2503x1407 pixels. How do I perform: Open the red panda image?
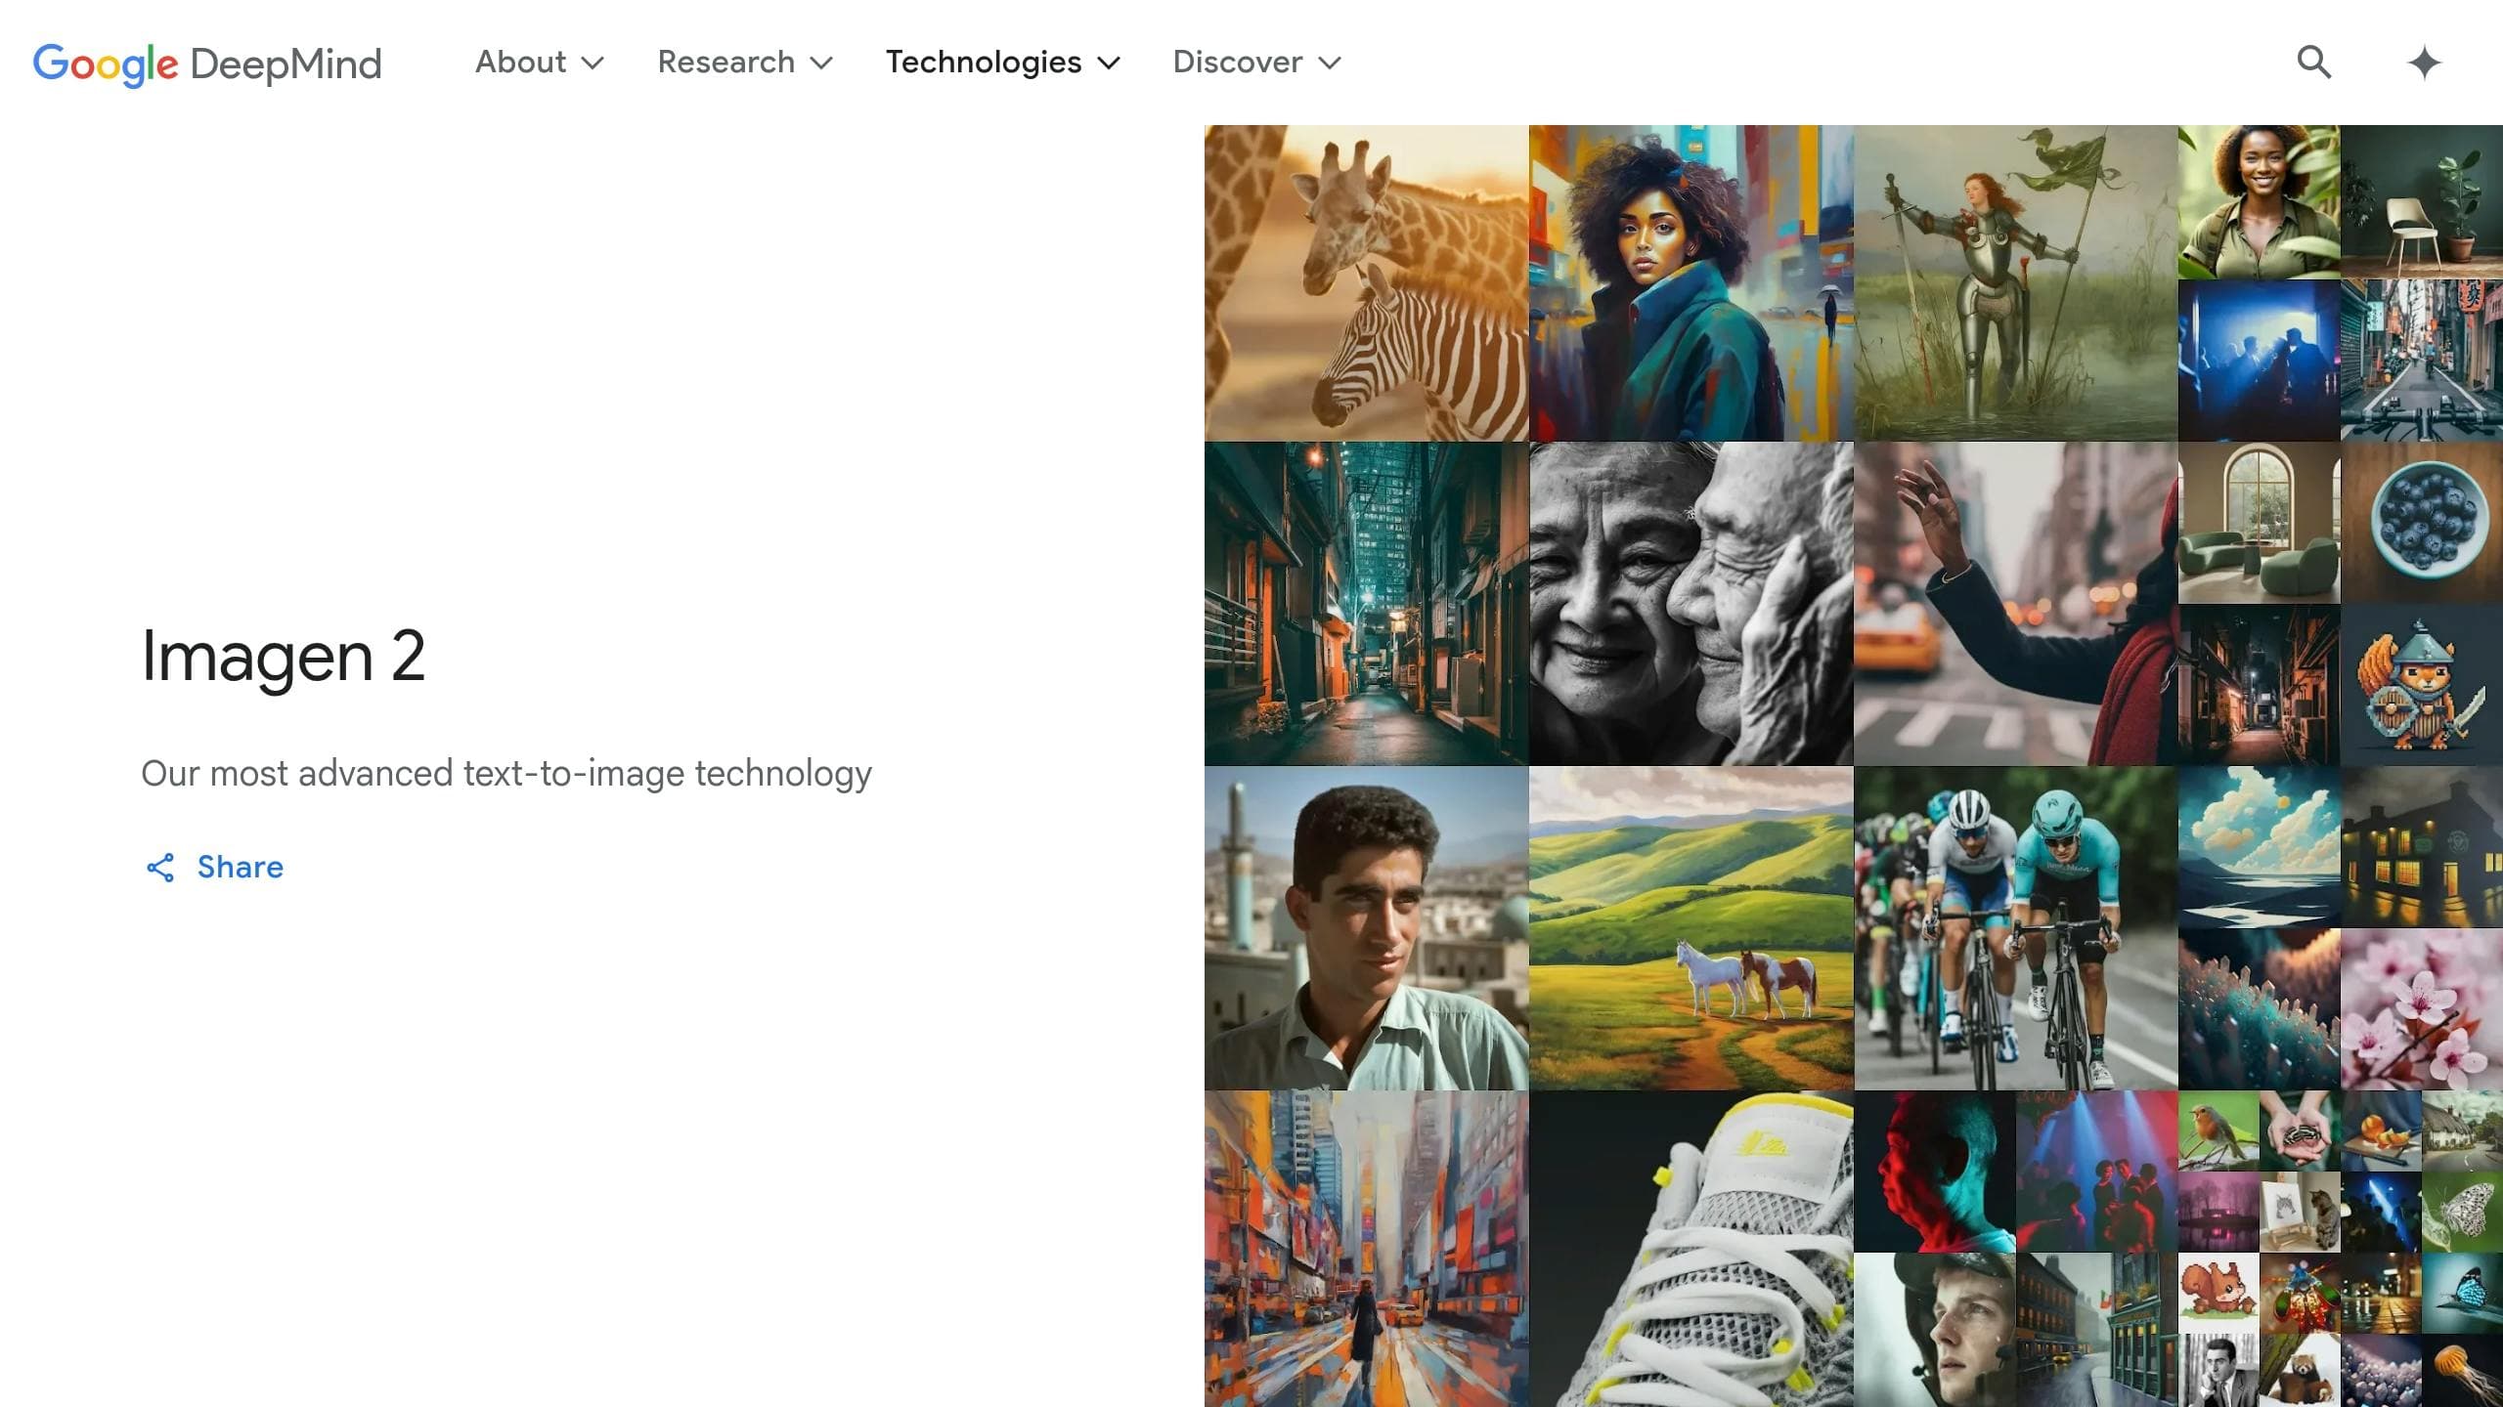2300,1370
